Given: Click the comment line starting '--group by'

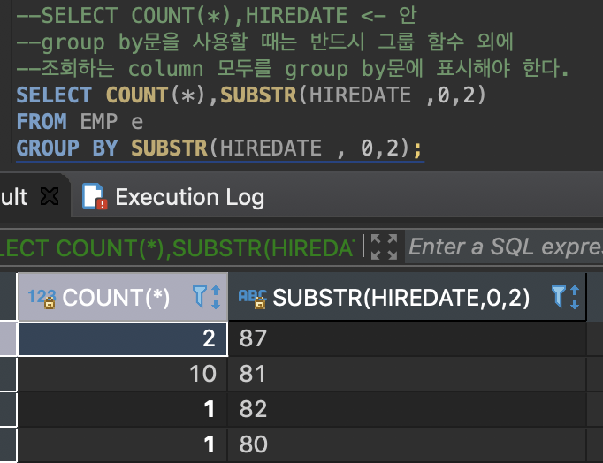Looking at the screenshot, I should (264, 42).
